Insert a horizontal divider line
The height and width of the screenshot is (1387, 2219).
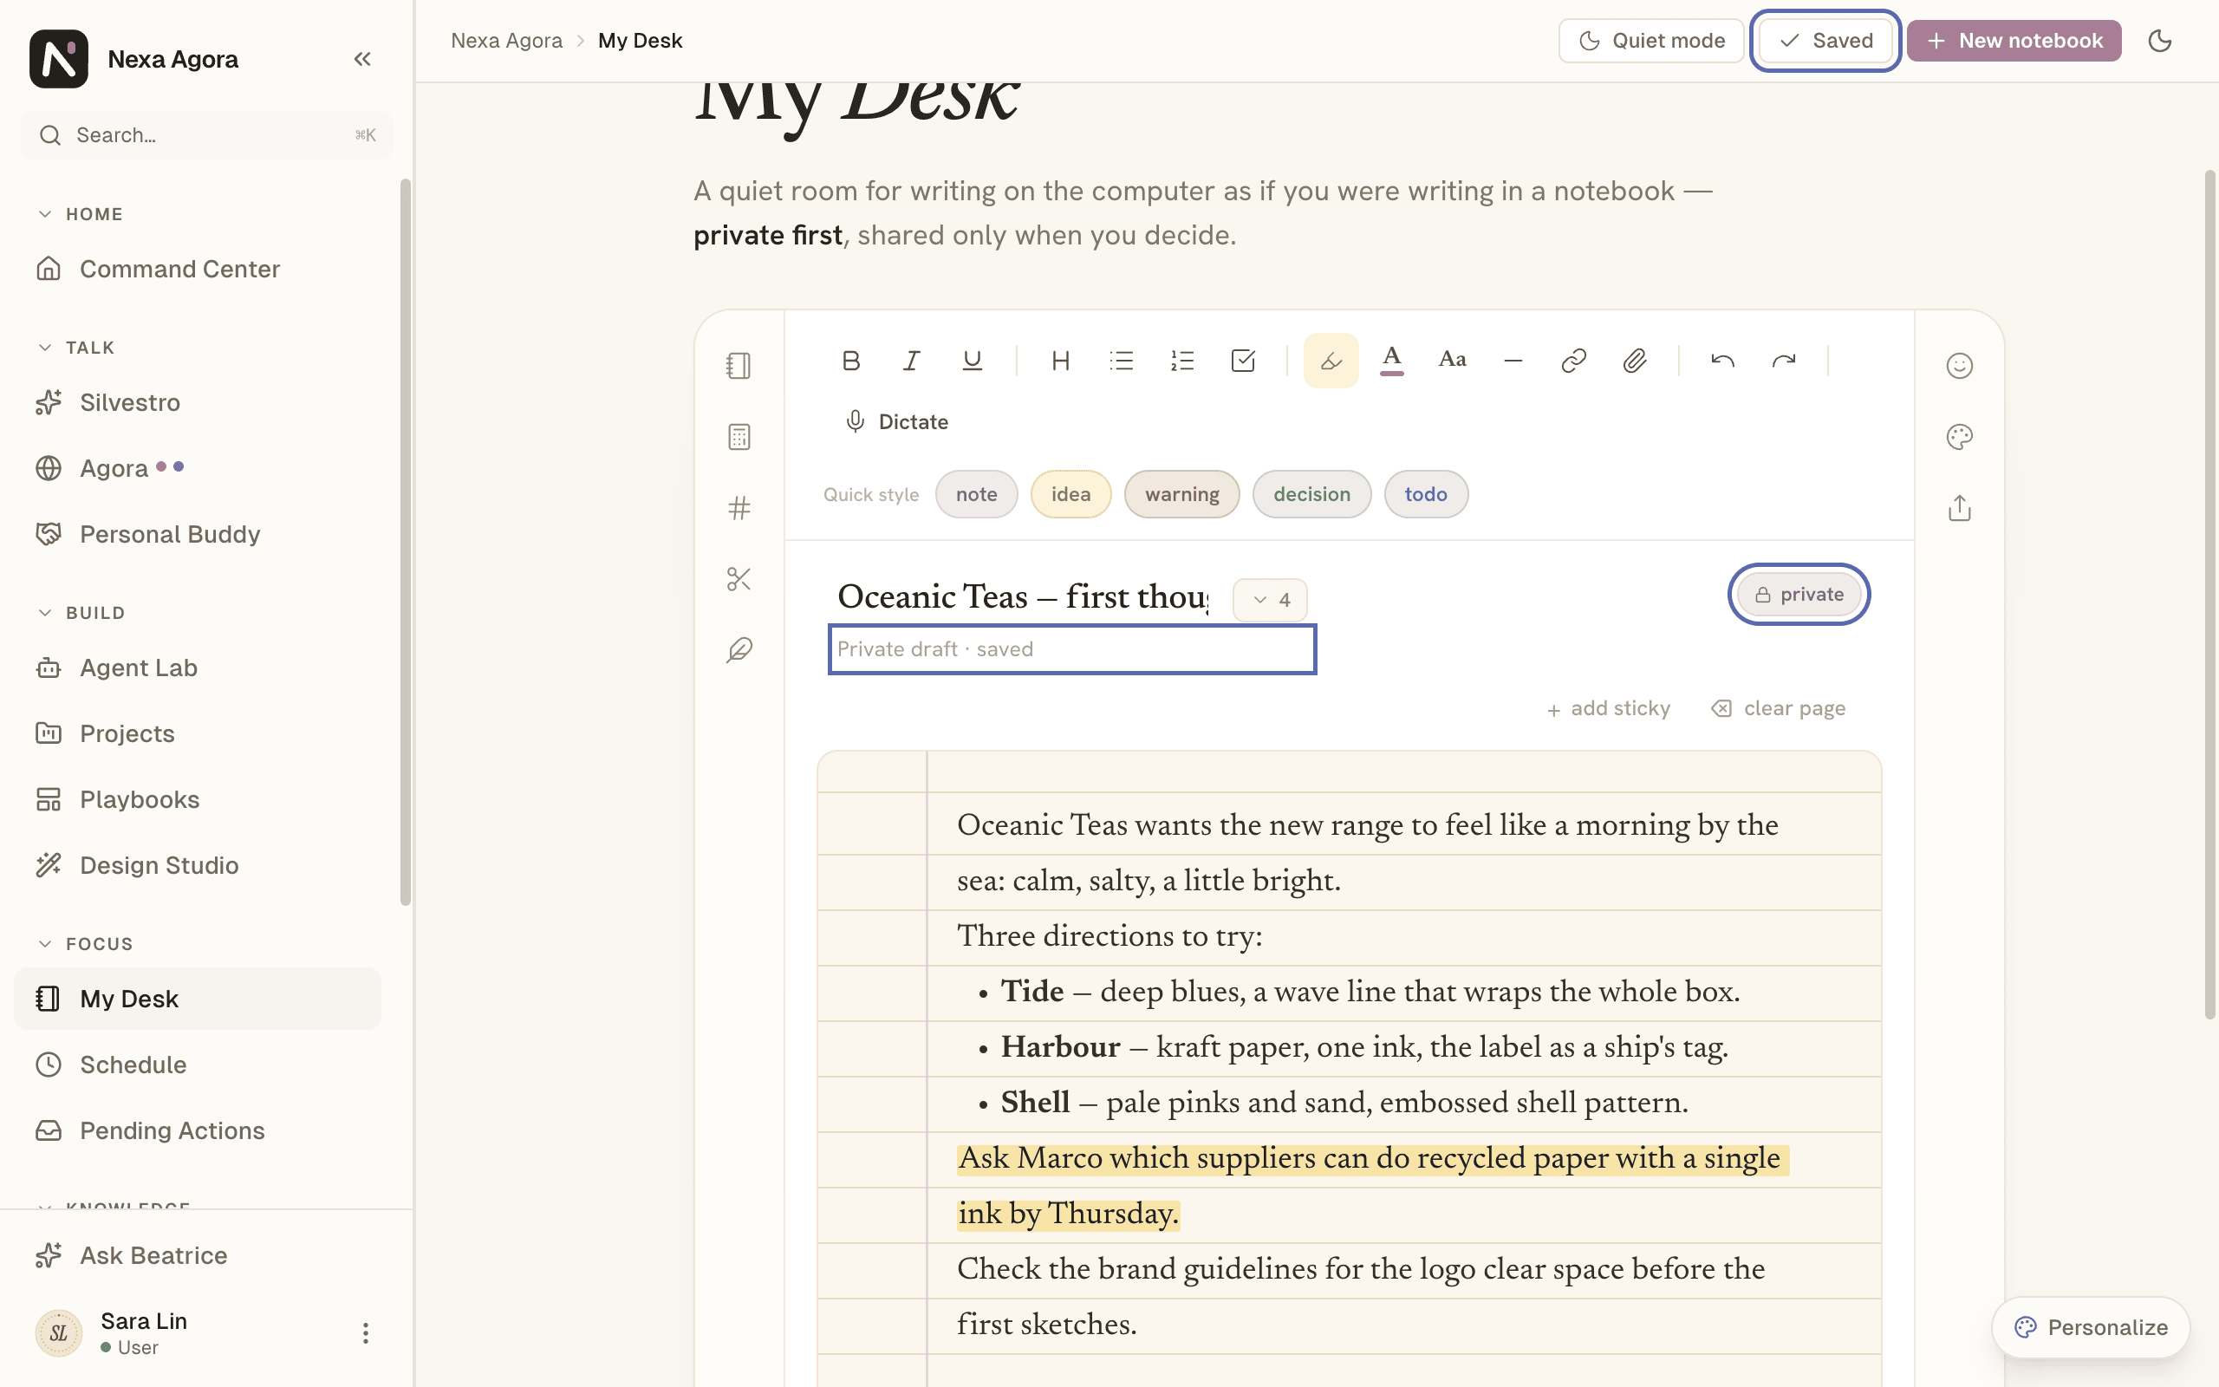pos(1513,361)
